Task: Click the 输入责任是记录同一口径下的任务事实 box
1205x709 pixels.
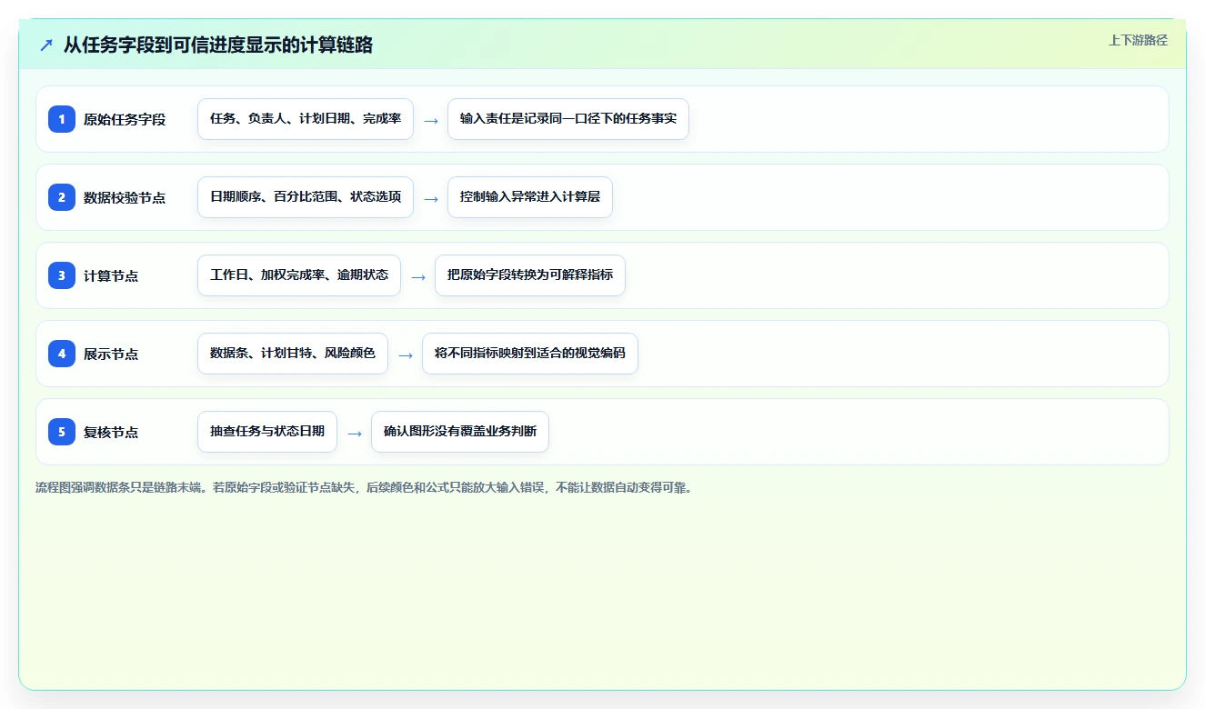Action: coord(568,119)
